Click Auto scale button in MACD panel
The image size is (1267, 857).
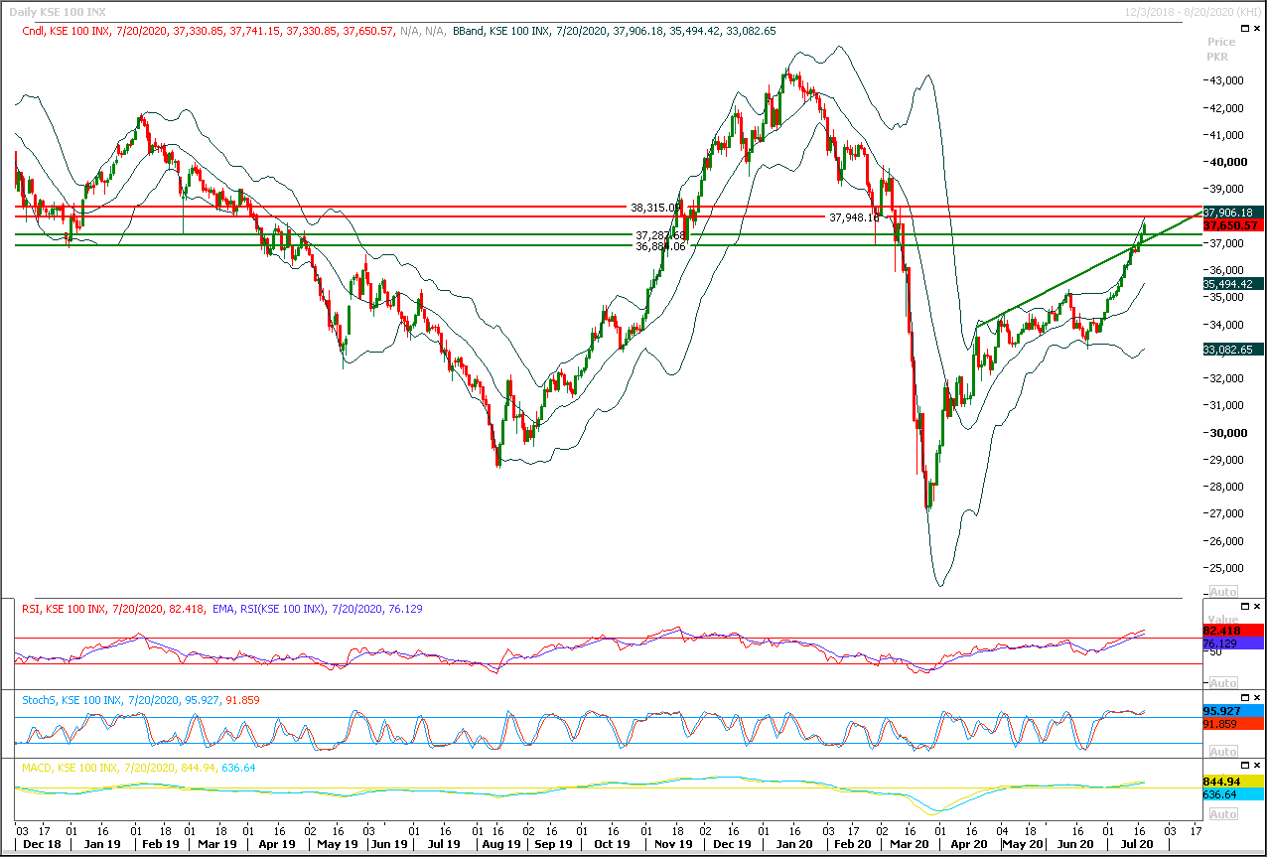point(1222,813)
